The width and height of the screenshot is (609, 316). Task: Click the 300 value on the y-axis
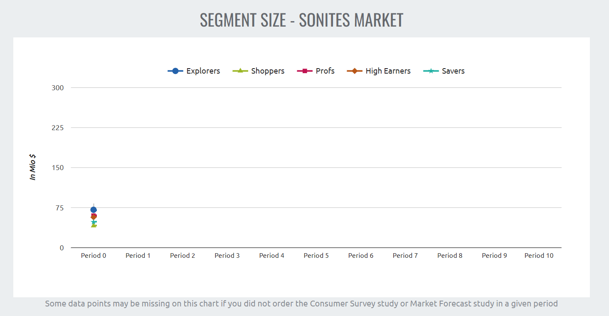coord(58,88)
